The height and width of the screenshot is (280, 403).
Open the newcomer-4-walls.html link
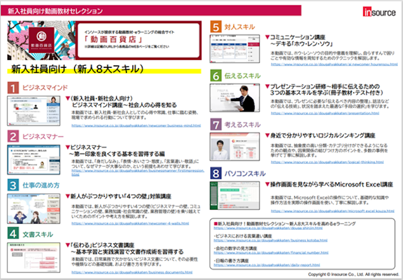pyautogui.click(x=130, y=223)
